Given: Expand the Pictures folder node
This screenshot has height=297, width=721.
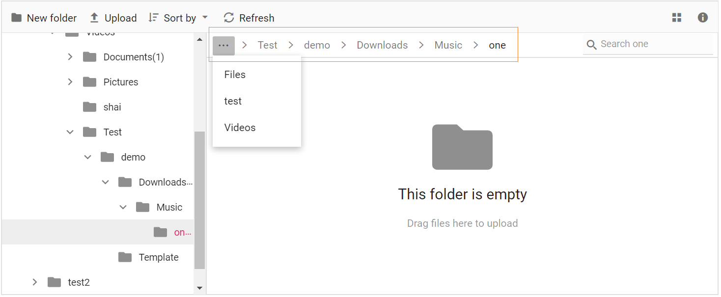Looking at the screenshot, I should pyautogui.click(x=70, y=82).
